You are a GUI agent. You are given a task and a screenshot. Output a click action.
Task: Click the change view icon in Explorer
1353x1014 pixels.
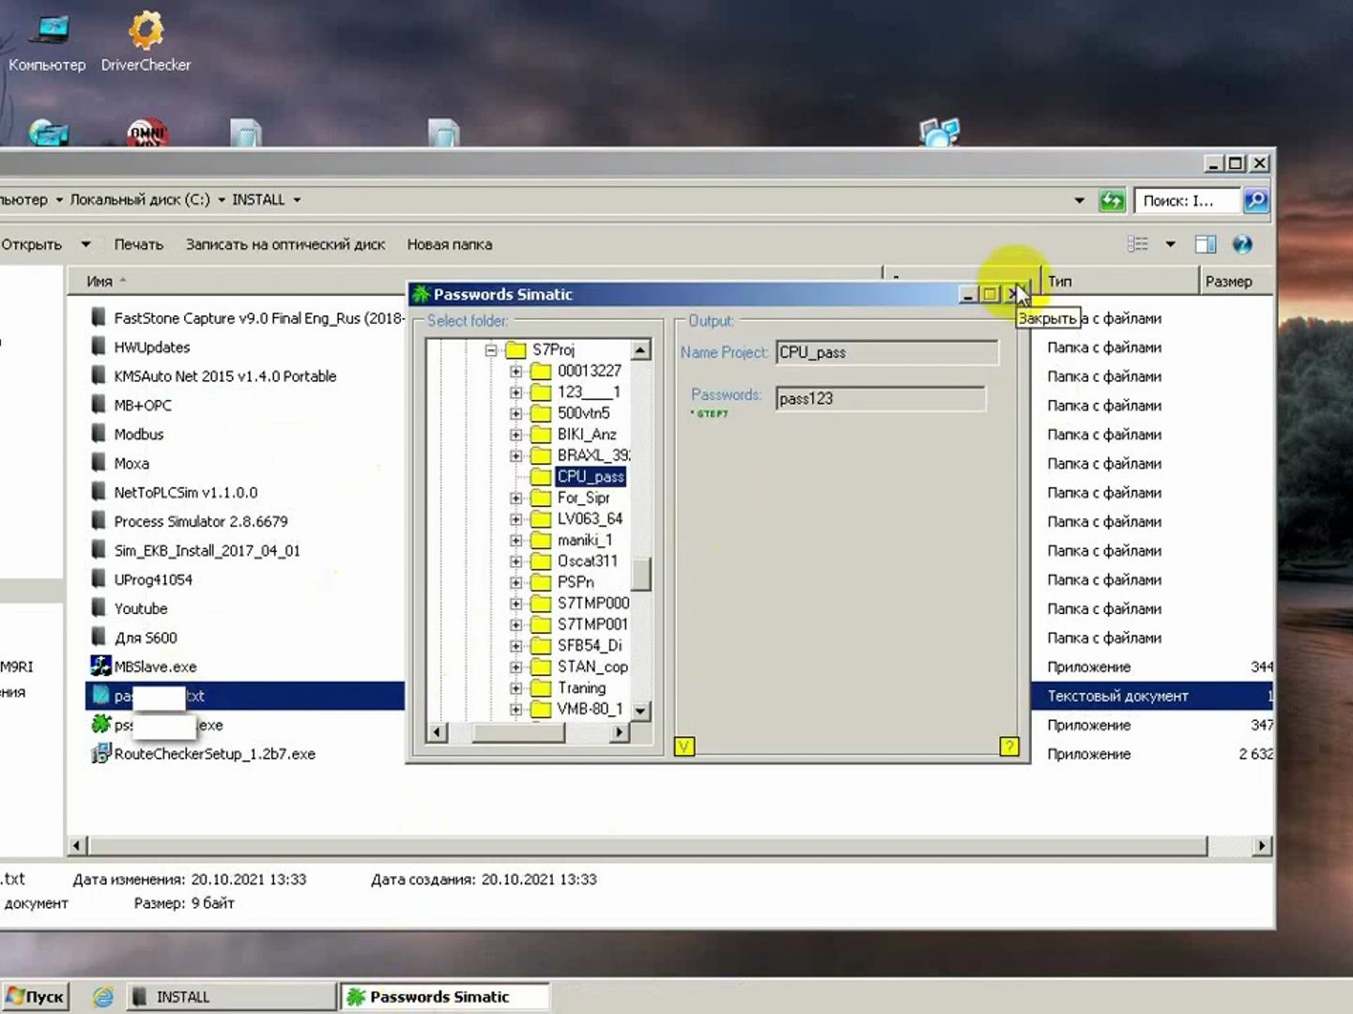pos(1138,244)
